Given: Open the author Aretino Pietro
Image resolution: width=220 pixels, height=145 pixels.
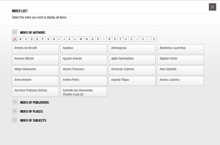Looking at the screenshot, I should coord(84,81).
